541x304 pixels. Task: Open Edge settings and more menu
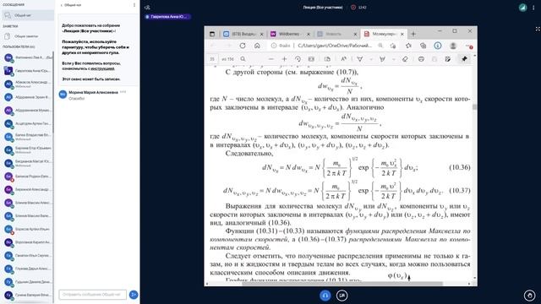(468, 46)
